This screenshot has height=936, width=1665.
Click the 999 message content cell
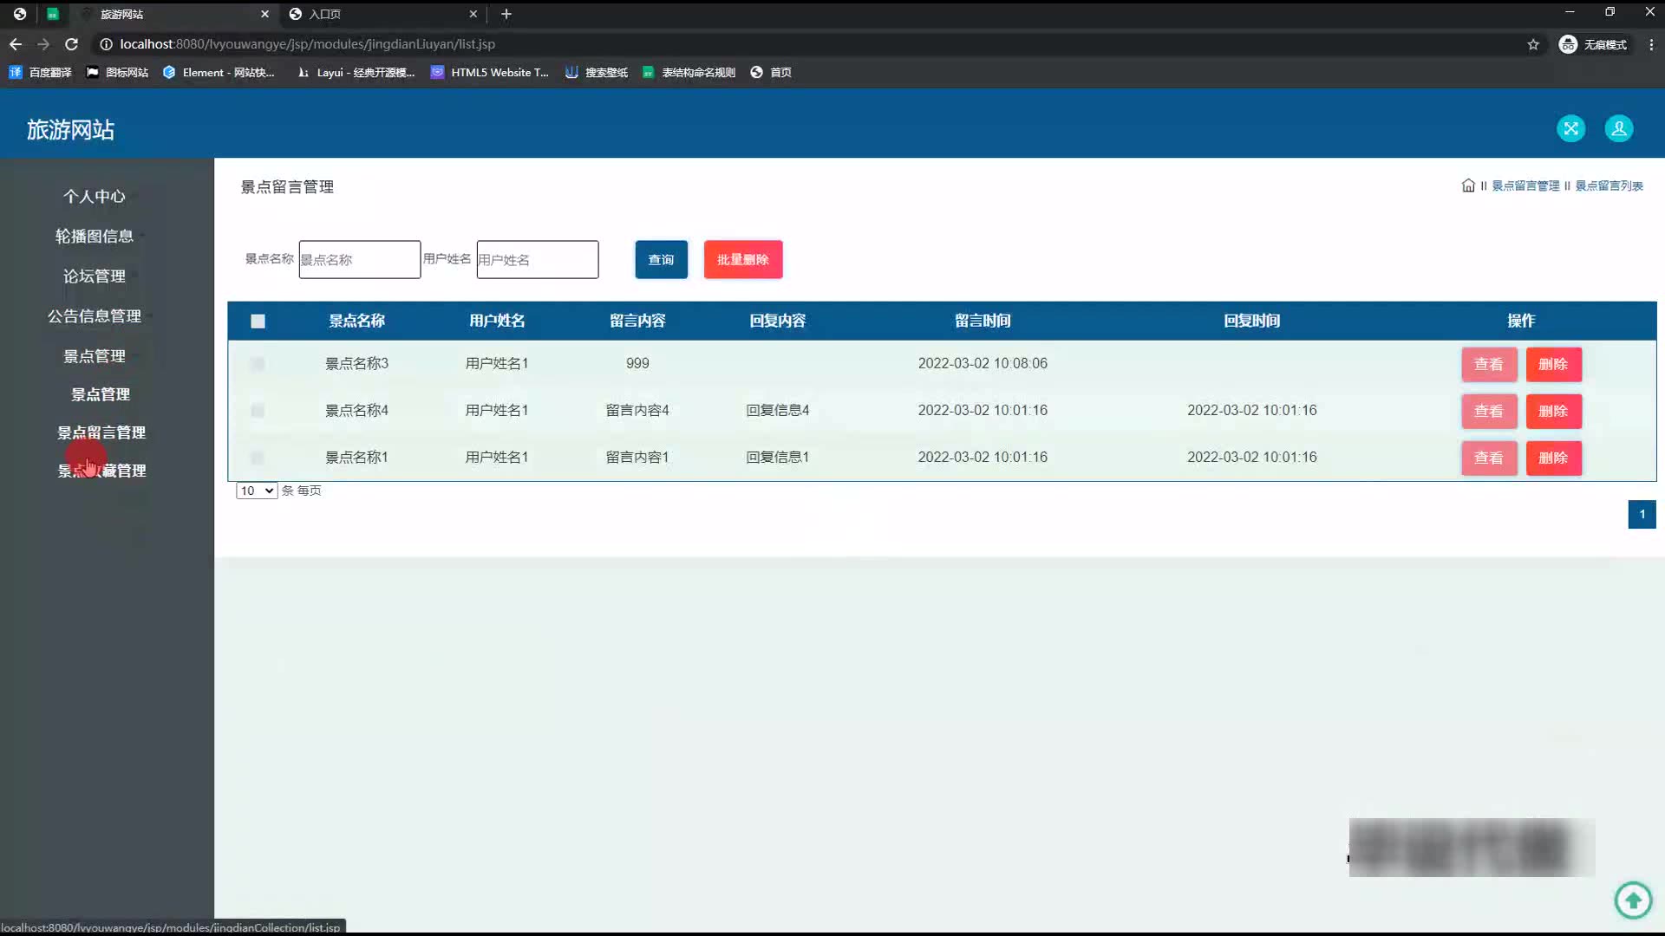(637, 363)
